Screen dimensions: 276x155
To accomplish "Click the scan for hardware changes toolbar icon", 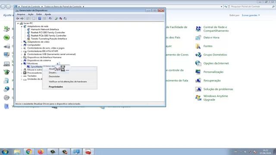I will [50, 19].
